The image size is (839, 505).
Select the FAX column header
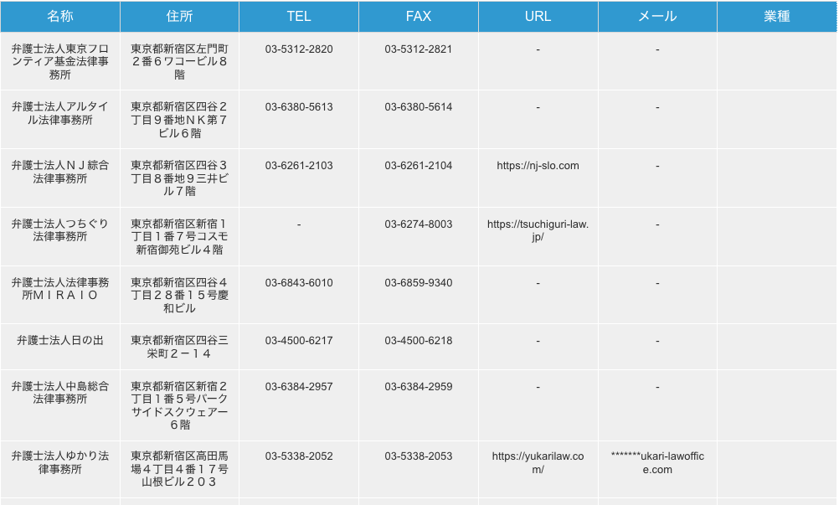[x=419, y=17]
